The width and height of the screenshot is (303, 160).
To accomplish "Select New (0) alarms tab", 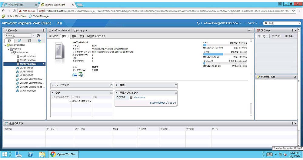I will coord(276,36).
